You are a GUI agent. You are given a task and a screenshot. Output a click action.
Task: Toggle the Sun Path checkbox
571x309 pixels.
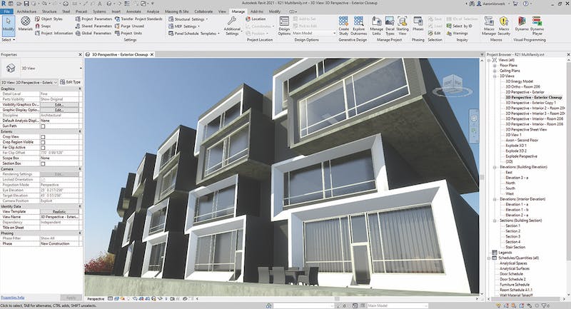coord(43,126)
